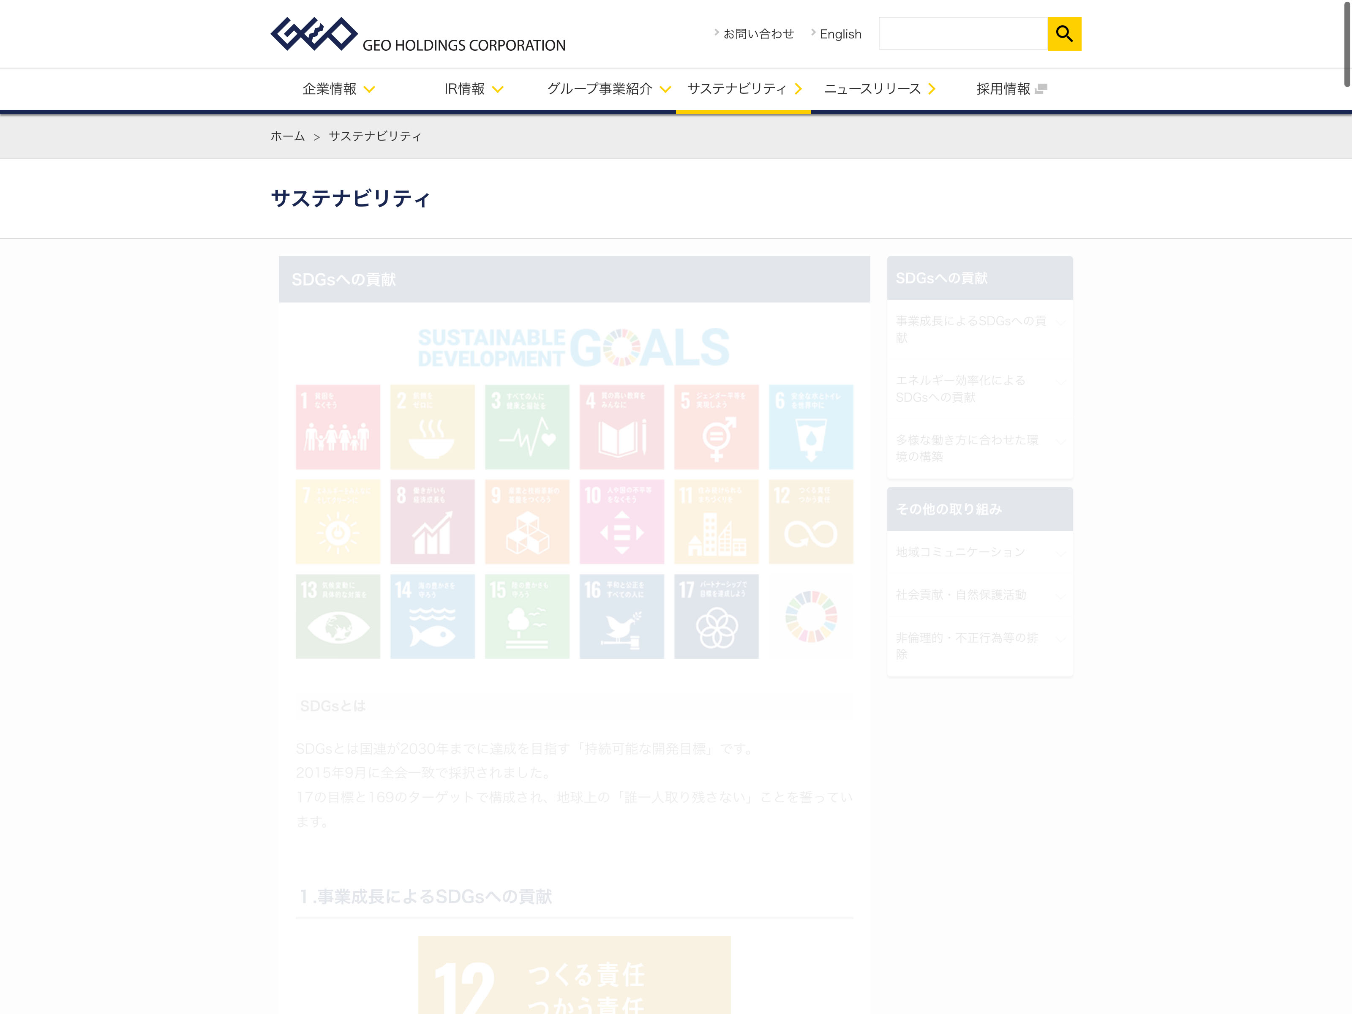
Task: Select SDG goal 14 life below water icon
Action: [433, 616]
